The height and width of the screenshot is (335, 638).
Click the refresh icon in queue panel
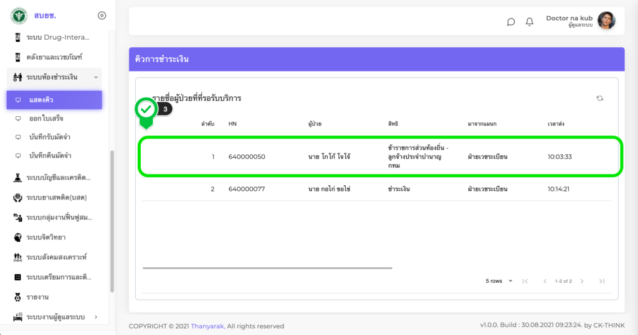[599, 98]
